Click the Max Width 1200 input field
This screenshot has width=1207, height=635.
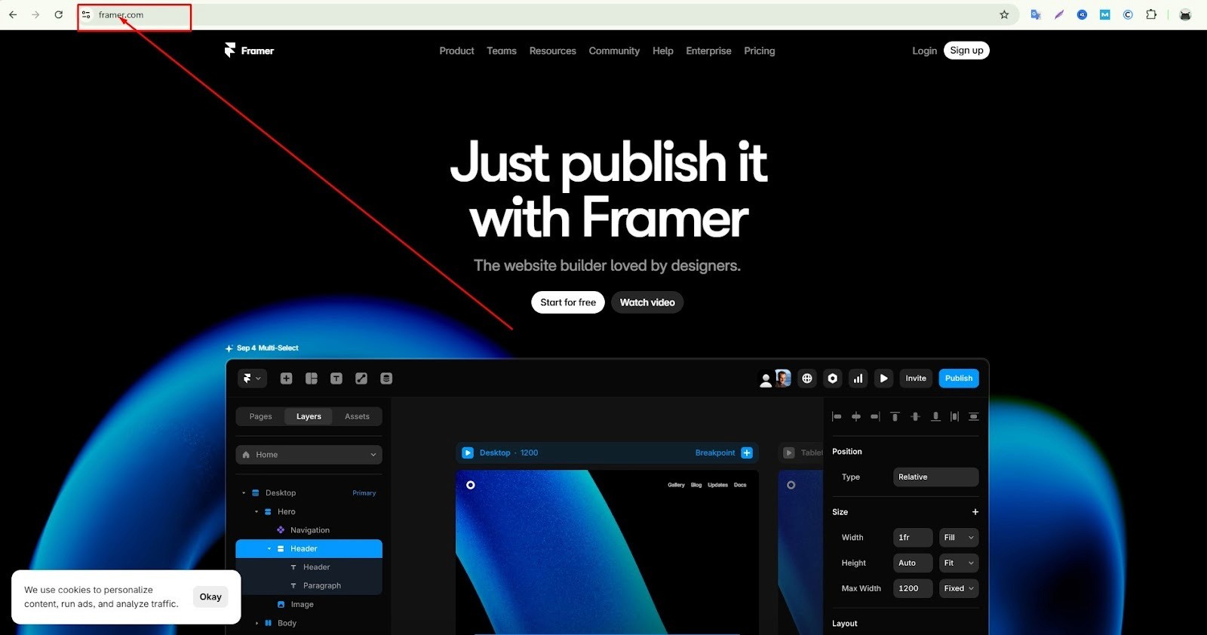[913, 589]
